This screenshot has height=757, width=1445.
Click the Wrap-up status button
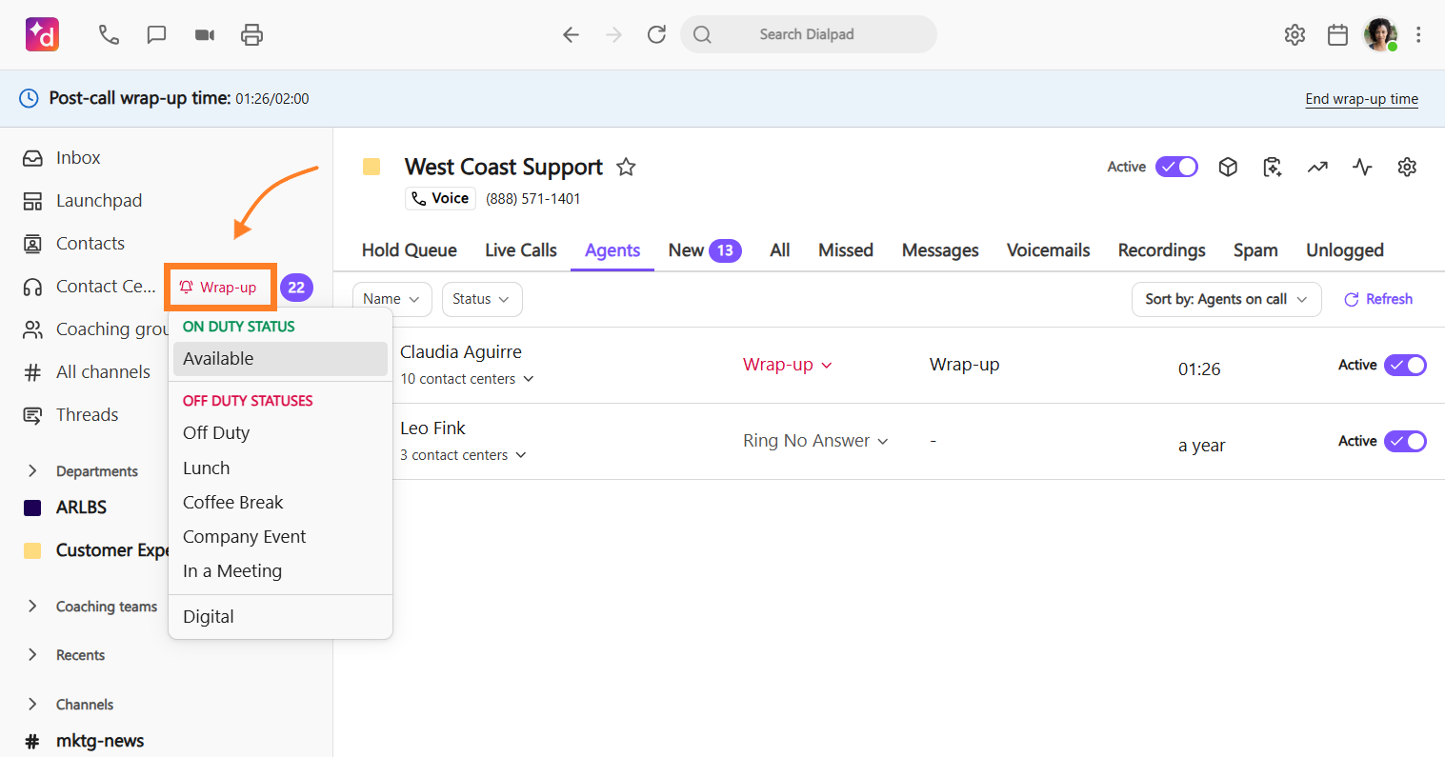[220, 288]
